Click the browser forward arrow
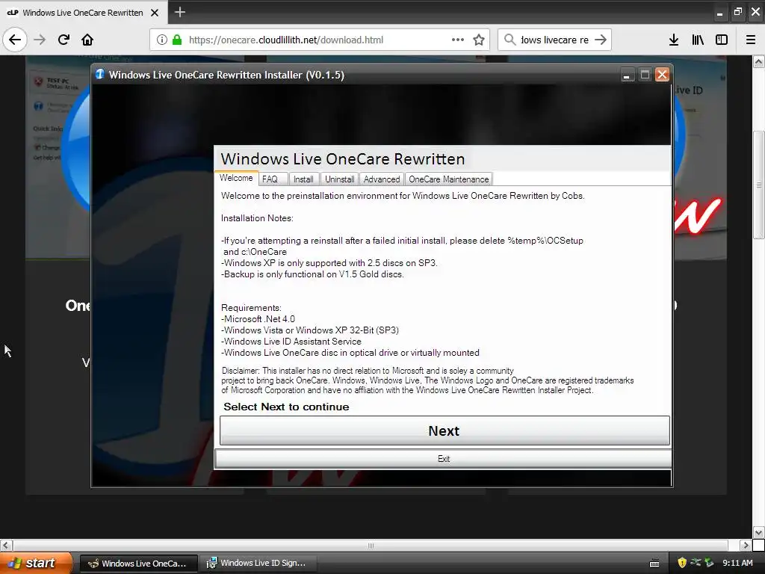Image resolution: width=765 pixels, height=574 pixels. coord(40,40)
